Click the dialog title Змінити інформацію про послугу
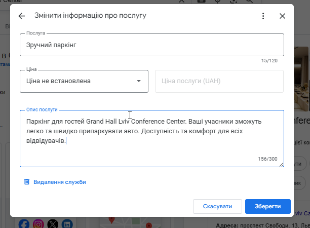Image resolution: width=310 pixels, height=228 pixels. pos(90,16)
